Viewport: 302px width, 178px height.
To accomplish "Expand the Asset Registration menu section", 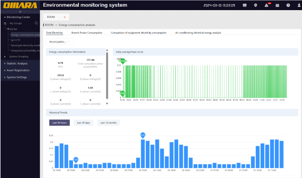I will [18, 70].
